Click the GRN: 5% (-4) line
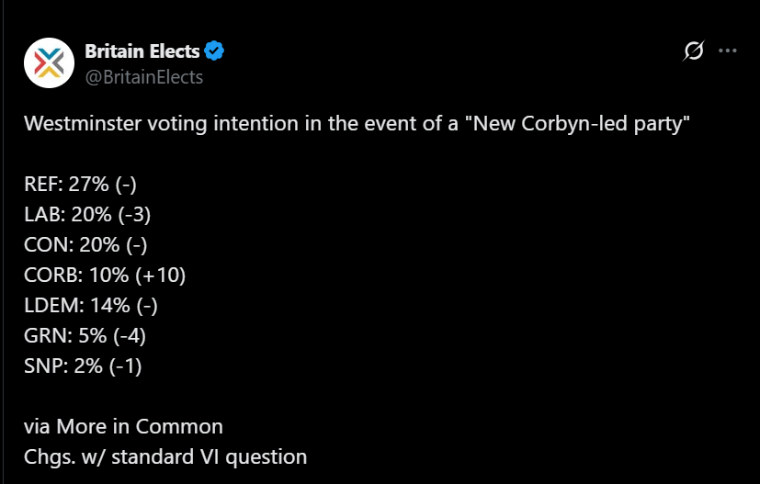 tap(85, 336)
